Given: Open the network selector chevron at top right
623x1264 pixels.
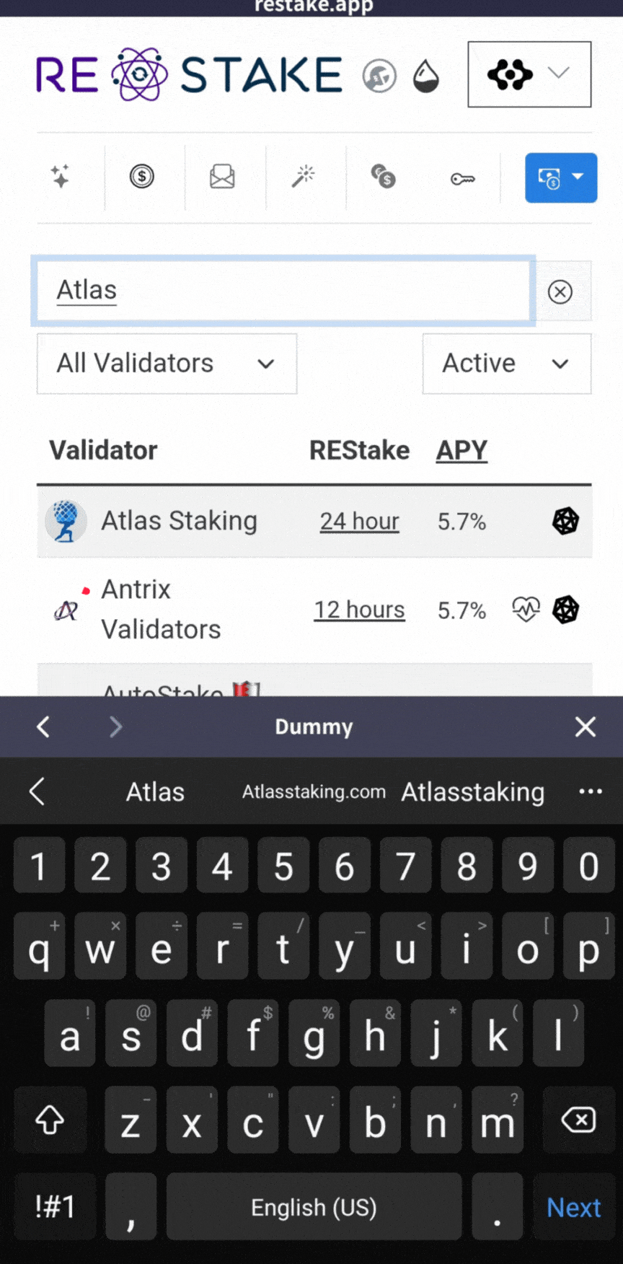Looking at the screenshot, I should [x=557, y=74].
